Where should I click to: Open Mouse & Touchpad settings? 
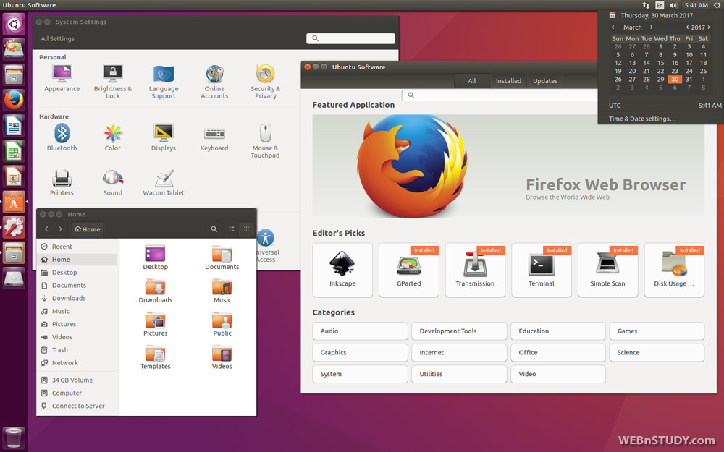(265, 141)
